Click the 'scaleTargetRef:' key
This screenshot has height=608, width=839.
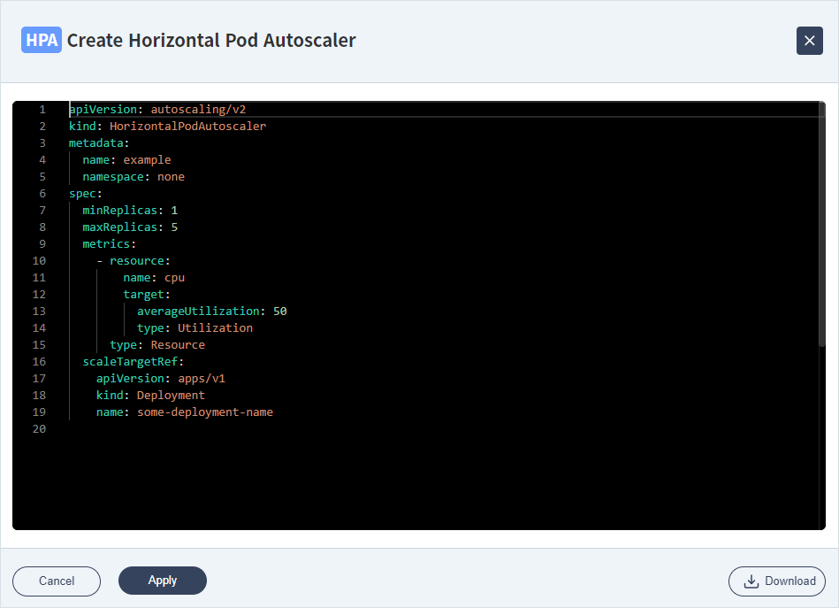[133, 362]
